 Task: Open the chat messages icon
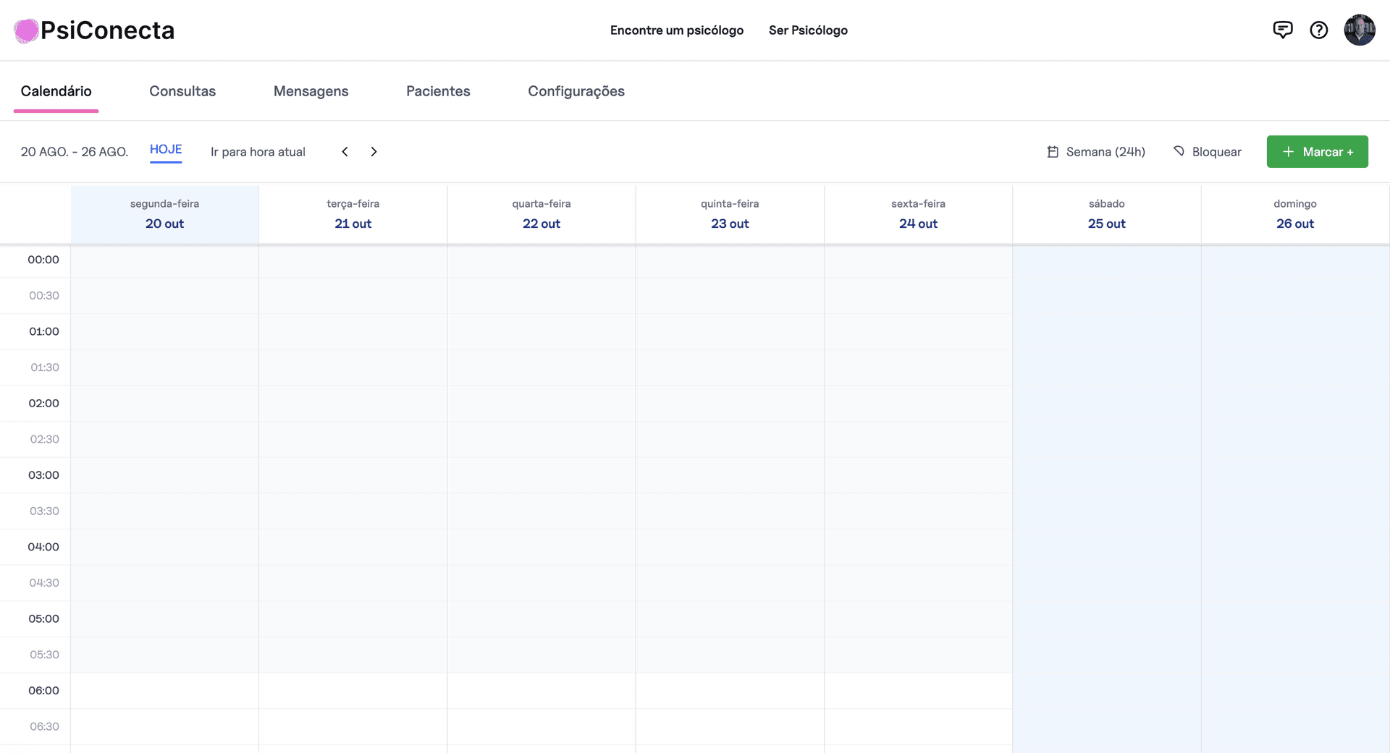(1282, 30)
